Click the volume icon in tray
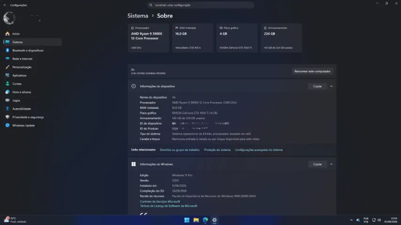Screen dimensions: 401x225 click(x=379, y=220)
